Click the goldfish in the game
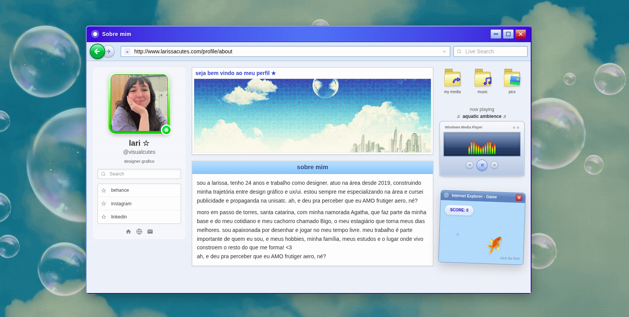Viewport: 629px width, 317px height. pyautogui.click(x=494, y=244)
